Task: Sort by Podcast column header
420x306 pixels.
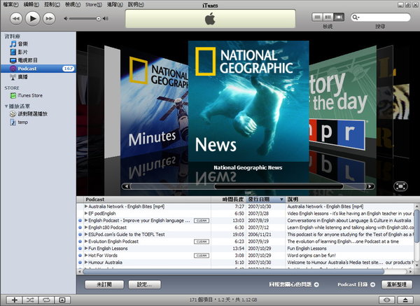Action: pos(147,200)
